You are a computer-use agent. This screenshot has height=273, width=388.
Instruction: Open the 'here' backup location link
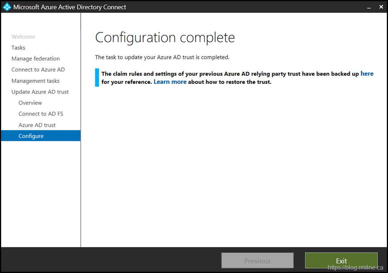(x=367, y=74)
